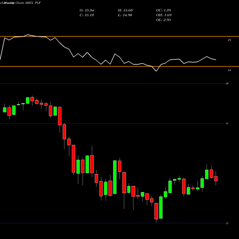
Task: Click the "OH: 1.69" reading
Action: [164, 15]
